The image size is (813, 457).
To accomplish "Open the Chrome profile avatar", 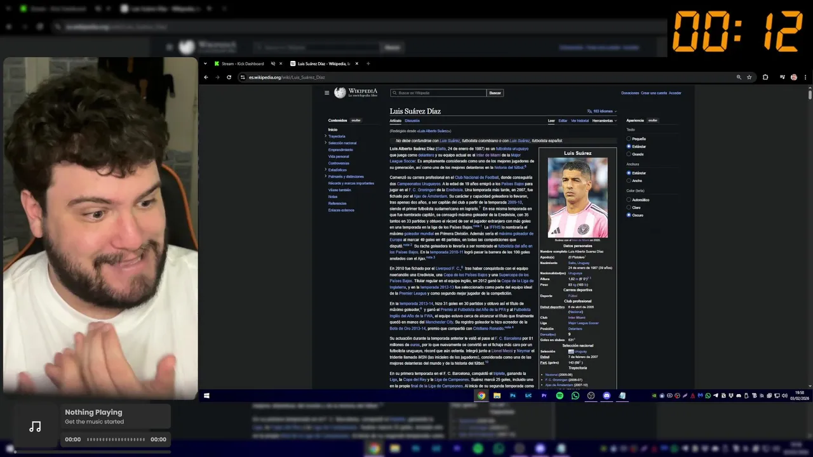I will pyautogui.click(x=794, y=77).
